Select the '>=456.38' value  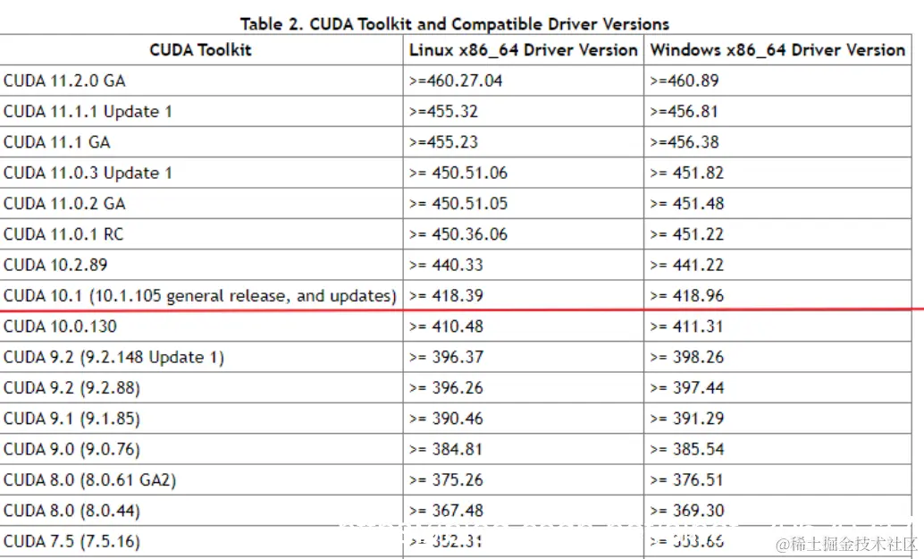[685, 142]
